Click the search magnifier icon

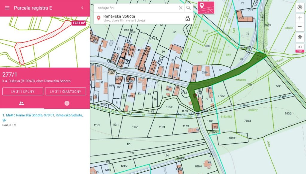[x=189, y=8]
